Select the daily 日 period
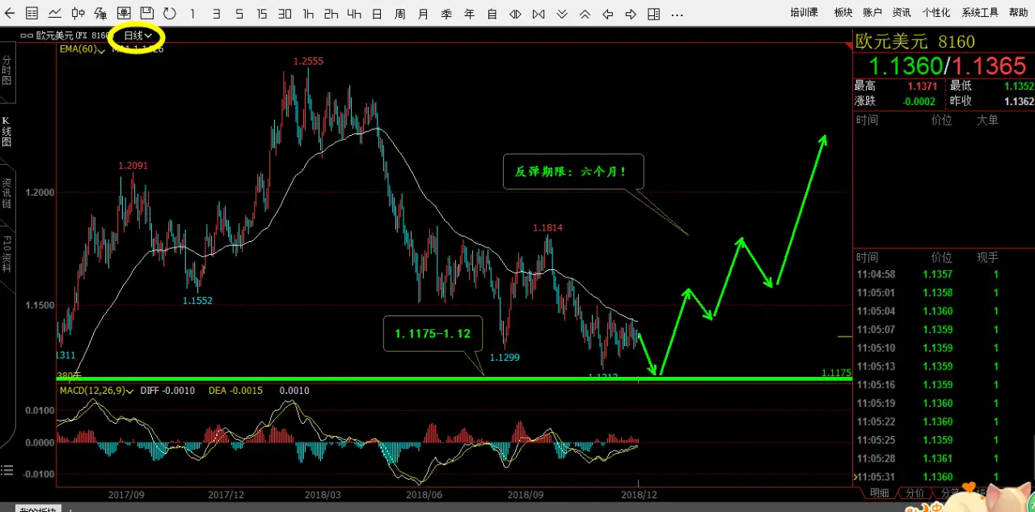 (377, 14)
